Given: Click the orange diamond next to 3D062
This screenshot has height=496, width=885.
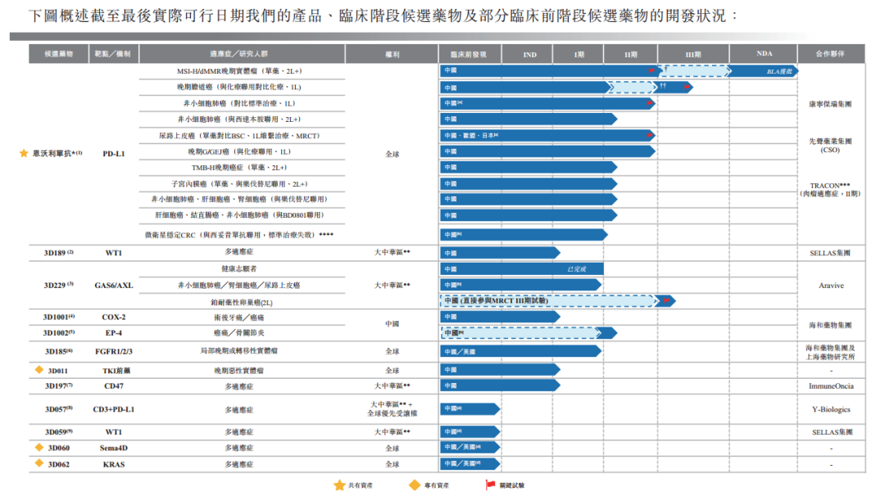Looking at the screenshot, I should 39,463.
